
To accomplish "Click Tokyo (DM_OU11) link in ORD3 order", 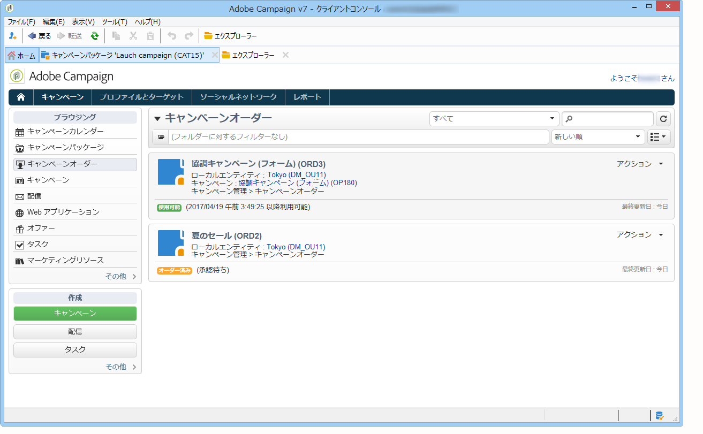I will tap(297, 175).
